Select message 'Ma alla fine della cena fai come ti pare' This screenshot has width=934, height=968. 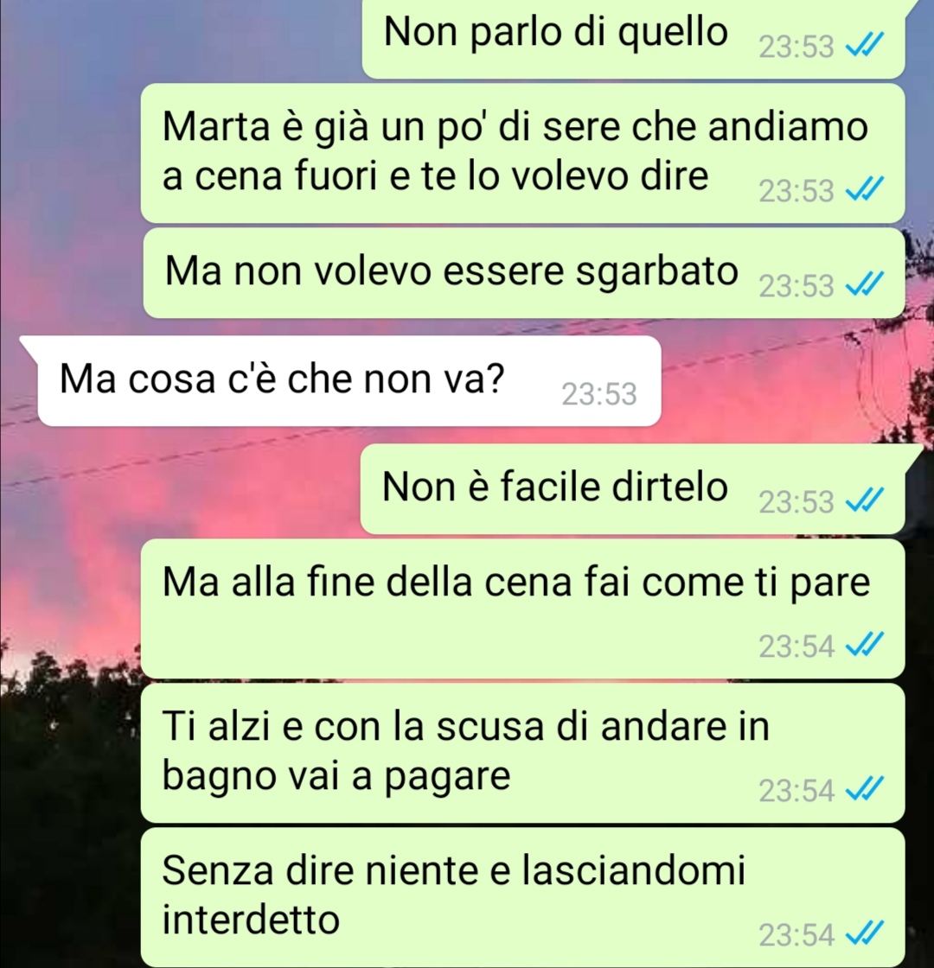click(x=522, y=608)
